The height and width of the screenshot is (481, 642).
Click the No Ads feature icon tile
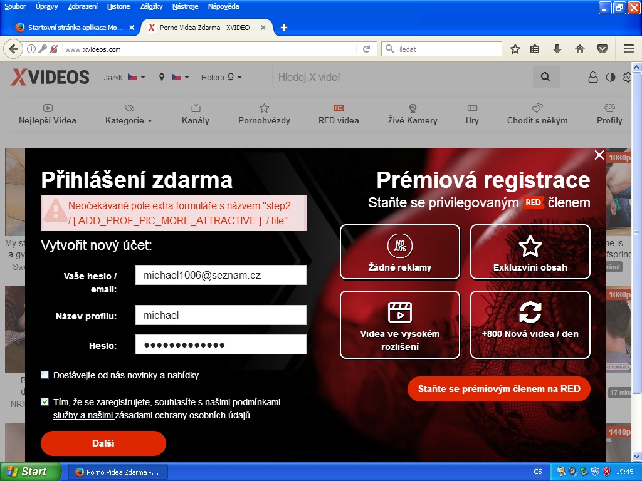pos(400,252)
